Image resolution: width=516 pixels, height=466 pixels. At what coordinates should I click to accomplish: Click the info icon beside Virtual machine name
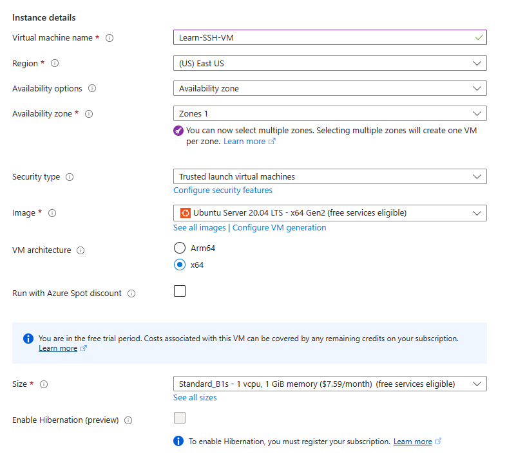tap(110, 38)
